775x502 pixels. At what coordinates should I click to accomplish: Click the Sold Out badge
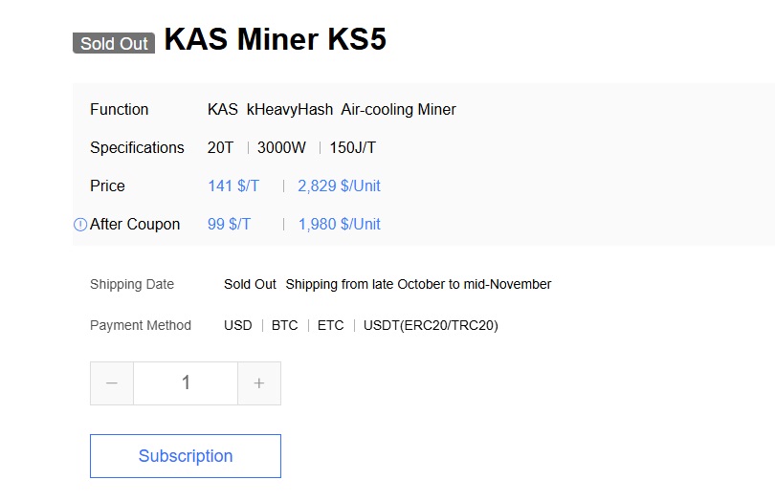click(114, 43)
